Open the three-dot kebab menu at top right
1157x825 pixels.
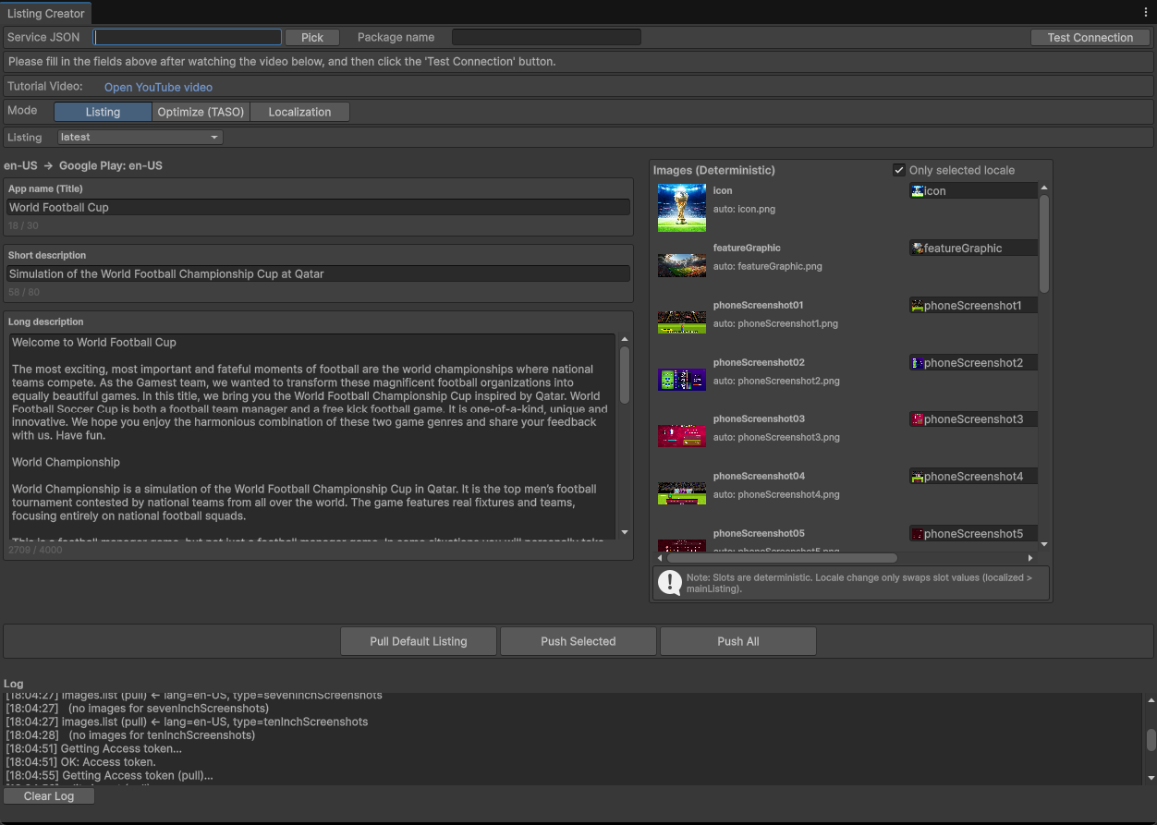(x=1146, y=11)
